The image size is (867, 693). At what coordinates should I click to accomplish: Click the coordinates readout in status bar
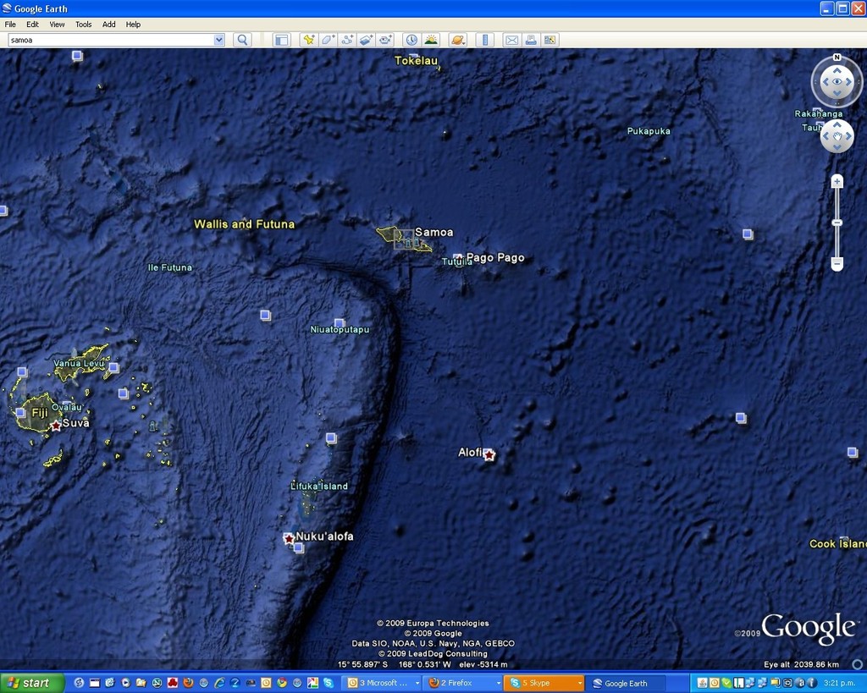pos(395,664)
